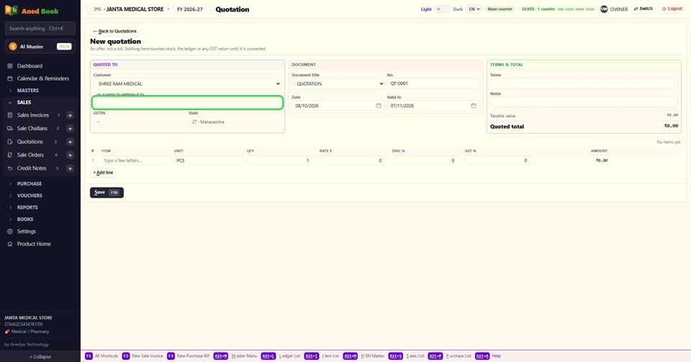Click the F1 All Shortcuts key
Screen dimensions: 691x362
(89, 356)
